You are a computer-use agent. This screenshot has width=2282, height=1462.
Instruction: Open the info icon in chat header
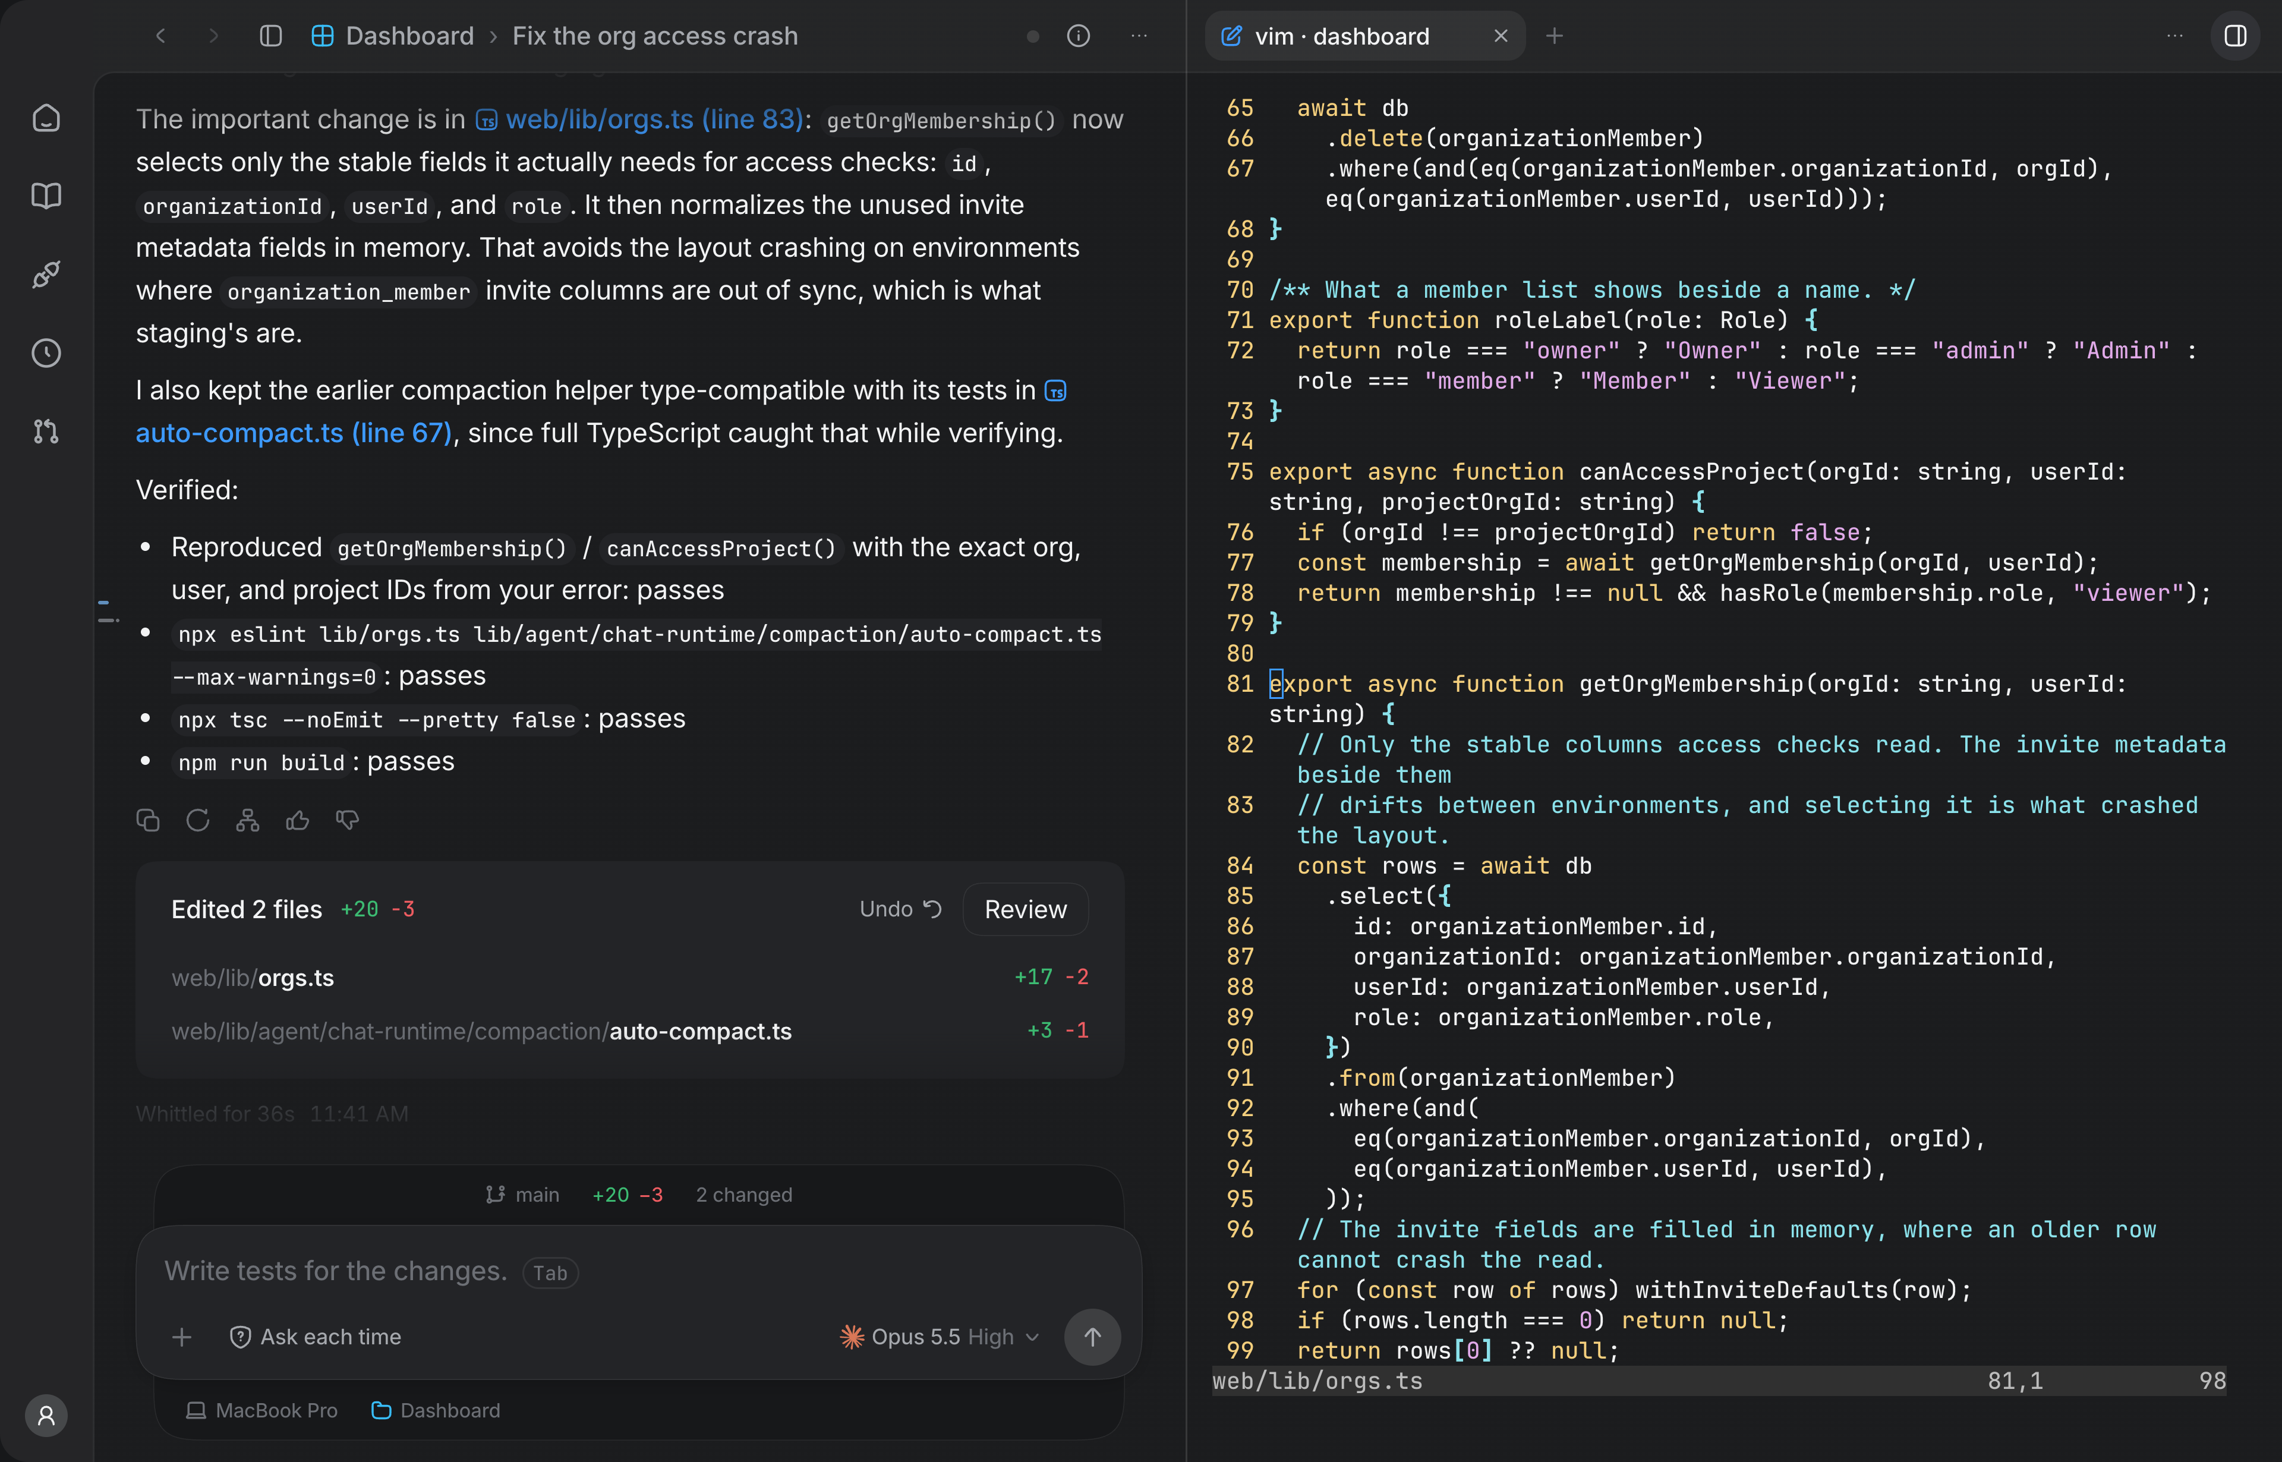(x=1079, y=36)
